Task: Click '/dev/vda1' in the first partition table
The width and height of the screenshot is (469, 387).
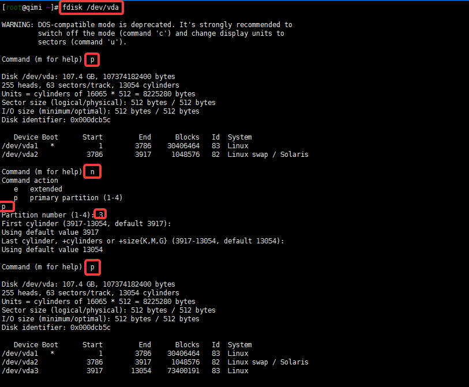Action: click(x=20, y=146)
